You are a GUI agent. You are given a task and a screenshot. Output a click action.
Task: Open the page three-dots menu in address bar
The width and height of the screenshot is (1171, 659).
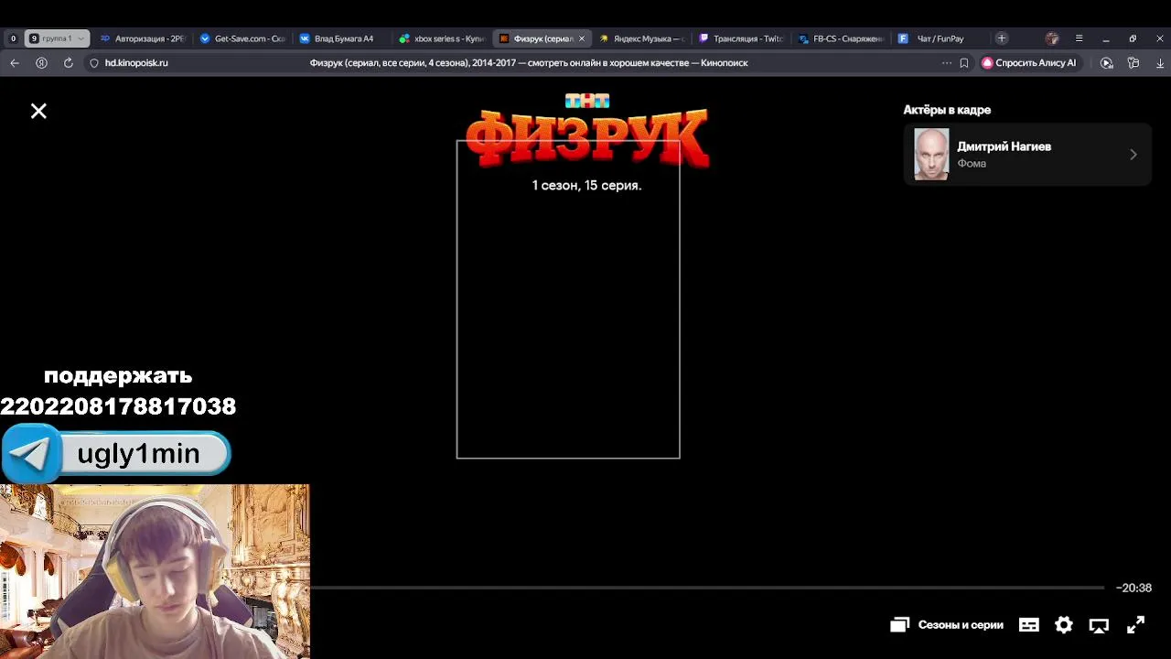tap(946, 63)
